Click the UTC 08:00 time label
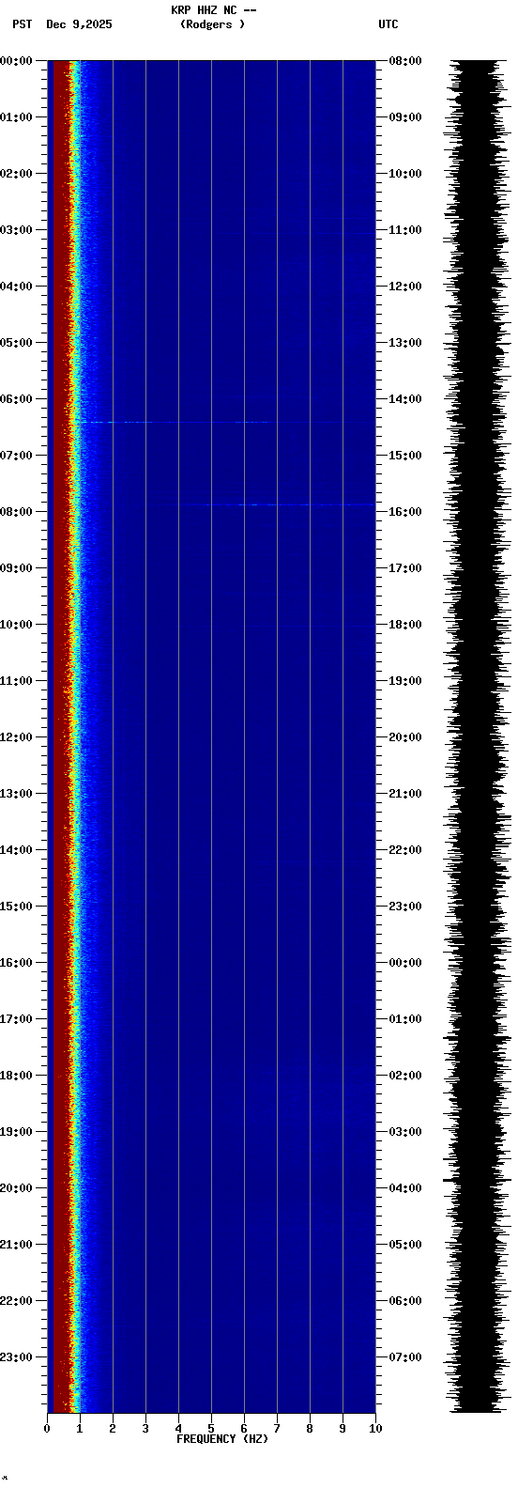This screenshot has height=1488, width=518. tap(405, 61)
